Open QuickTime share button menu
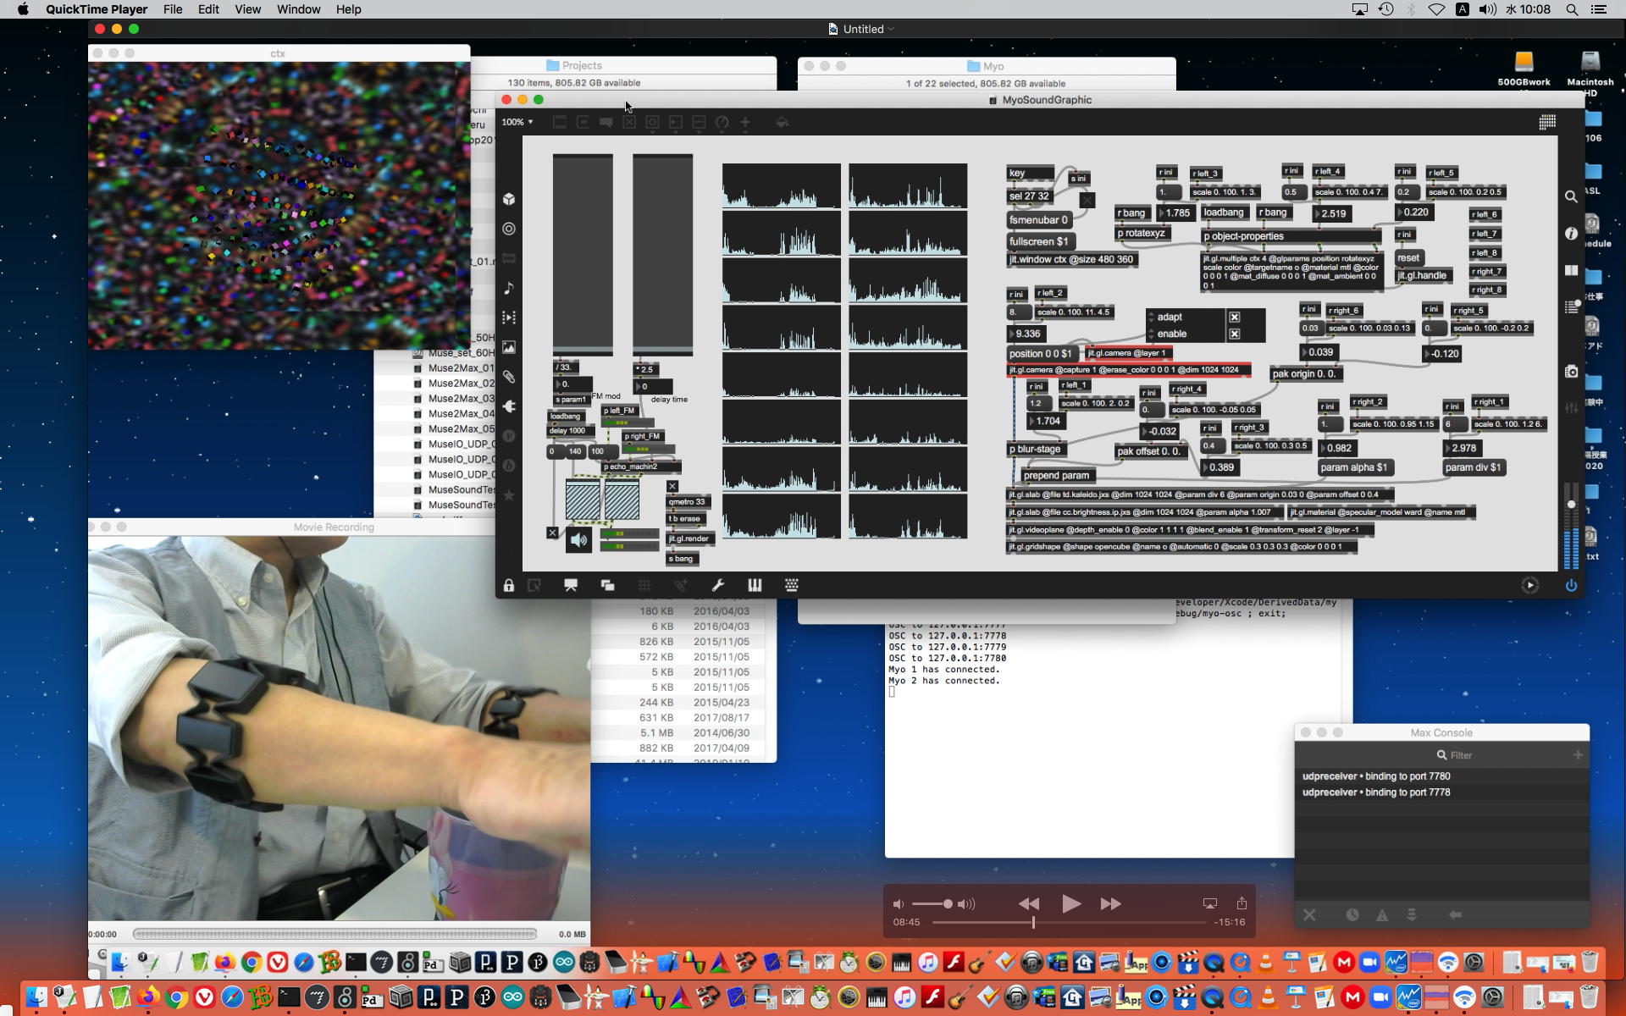 (x=1242, y=903)
